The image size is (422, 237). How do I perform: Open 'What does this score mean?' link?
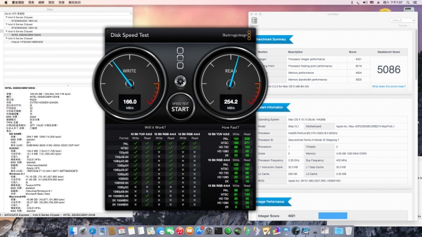click(389, 87)
